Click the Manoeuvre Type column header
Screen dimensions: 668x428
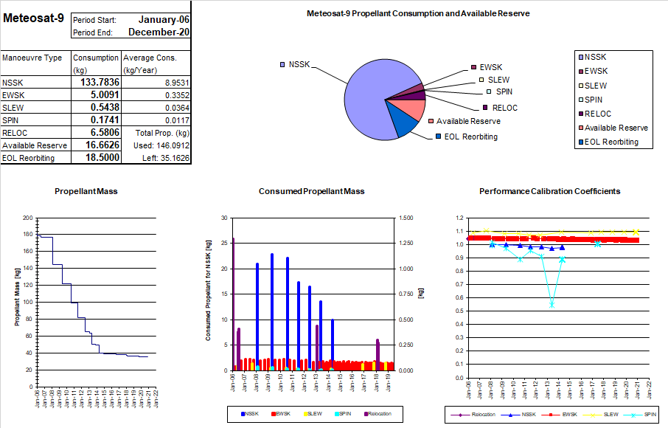(x=32, y=58)
